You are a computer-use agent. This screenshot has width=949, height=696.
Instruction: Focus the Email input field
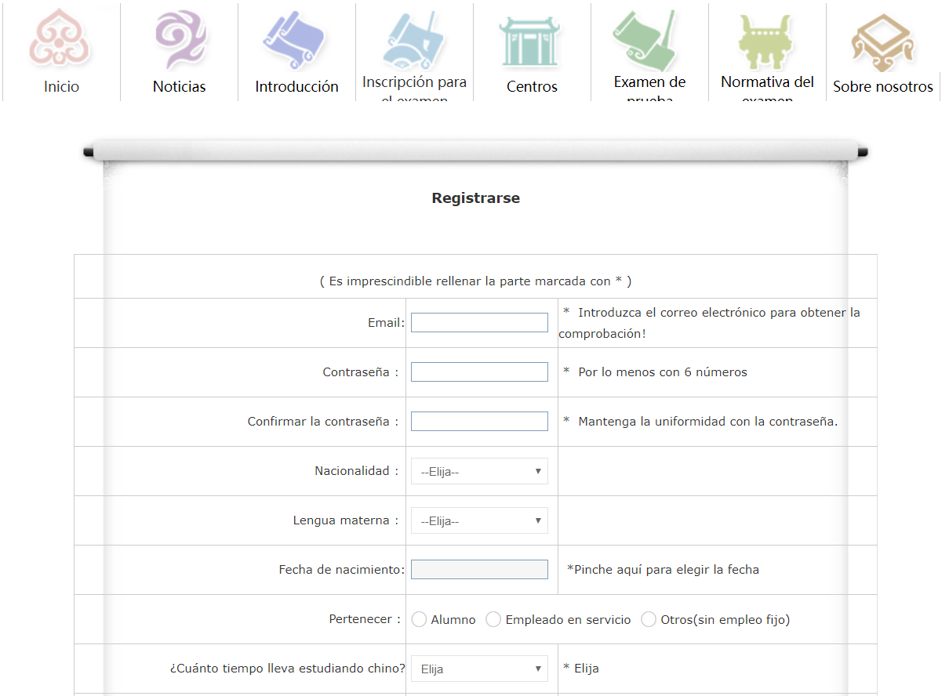click(479, 323)
